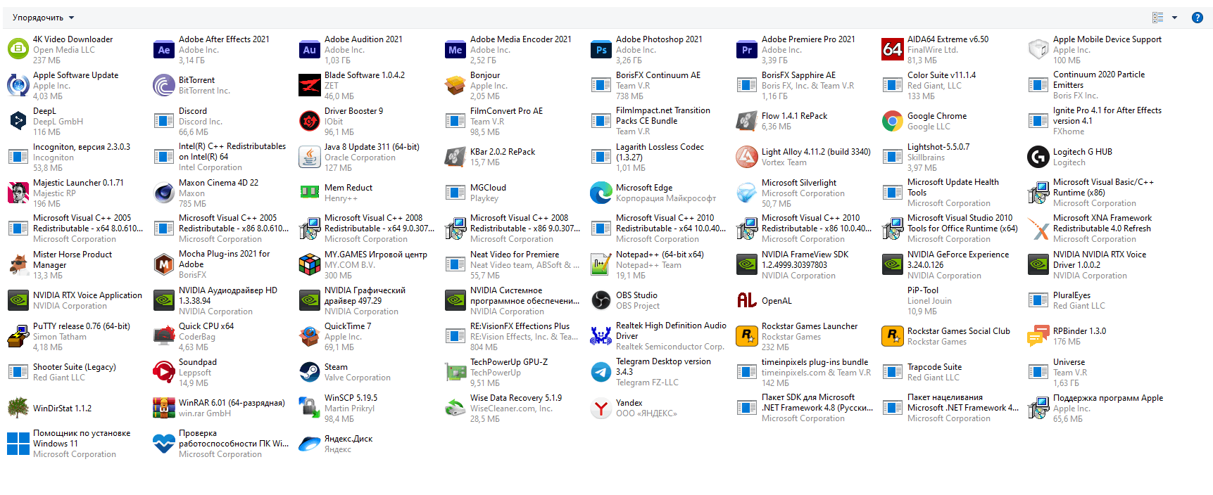
Task: Select the Яндекс.Диск icon
Action: point(309,444)
